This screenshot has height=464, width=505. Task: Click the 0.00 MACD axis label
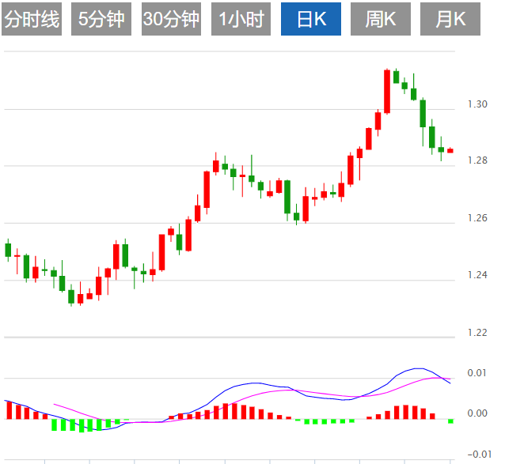click(x=477, y=413)
